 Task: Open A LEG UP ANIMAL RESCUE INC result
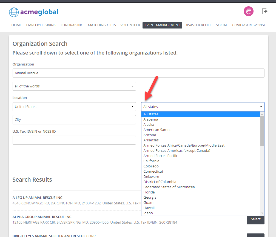(37, 198)
